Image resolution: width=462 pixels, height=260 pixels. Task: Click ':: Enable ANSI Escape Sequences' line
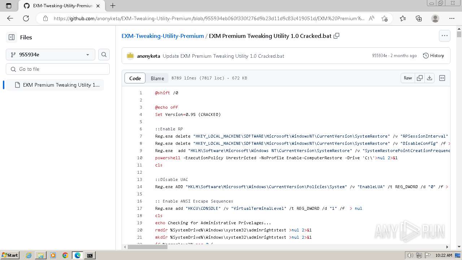coord(194,201)
